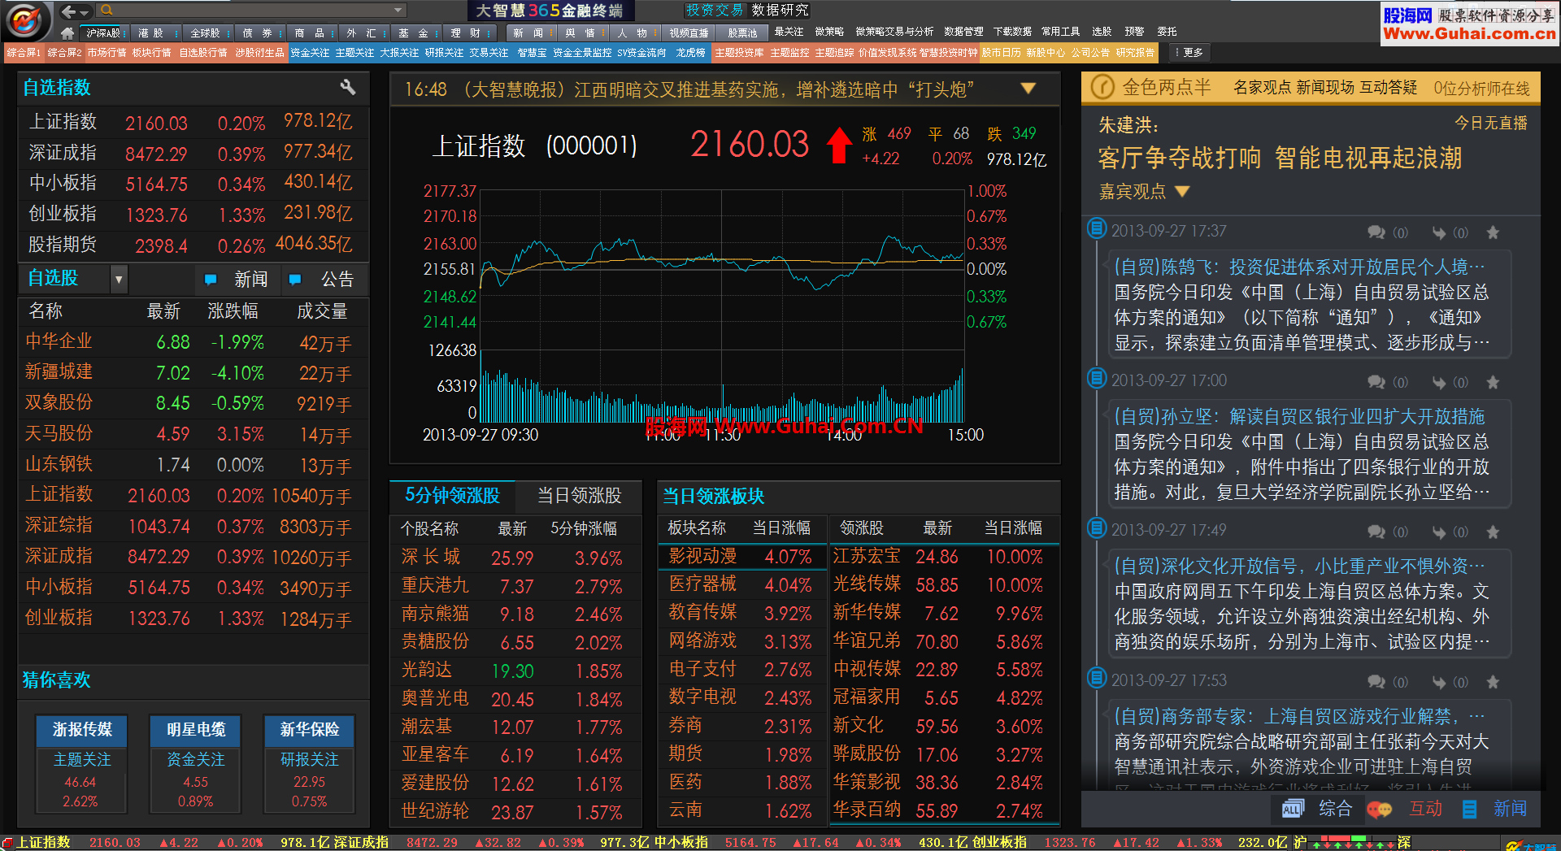Open the 全球股 tab submenu dots
1561x851 pixels.
[228, 33]
